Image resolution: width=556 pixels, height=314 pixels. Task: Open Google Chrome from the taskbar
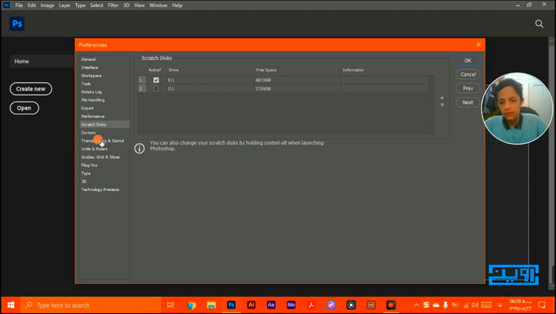[191, 305]
